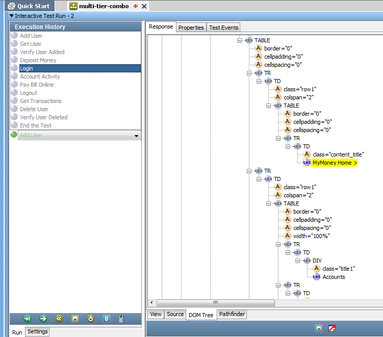Switch to the Settings tab
The height and width of the screenshot is (337, 383).
point(37,332)
